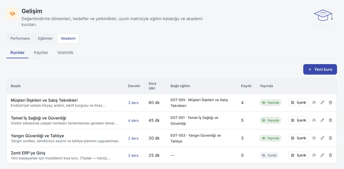Click enrolled count '0' in Zenit ERP row
The width and height of the screenshot is (344, 169).
pos(242,155)
